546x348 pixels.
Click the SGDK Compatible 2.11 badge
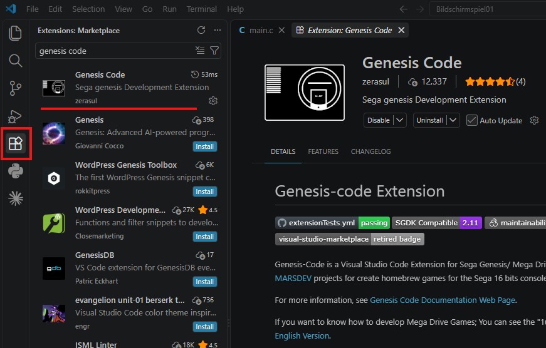tap(437, 223)
